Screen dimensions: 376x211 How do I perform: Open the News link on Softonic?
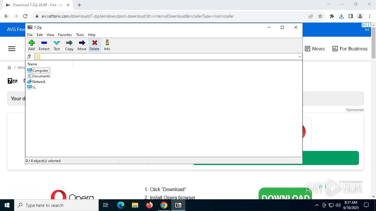[315, 49]
